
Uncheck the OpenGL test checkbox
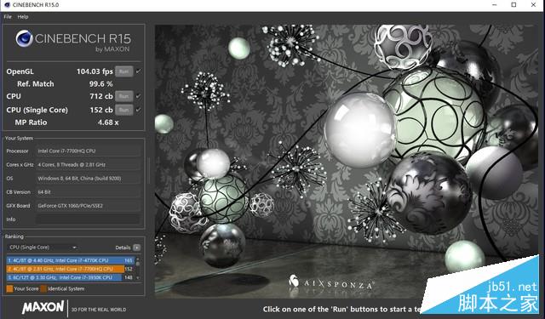pyautogui.click(x=138, y=71)
